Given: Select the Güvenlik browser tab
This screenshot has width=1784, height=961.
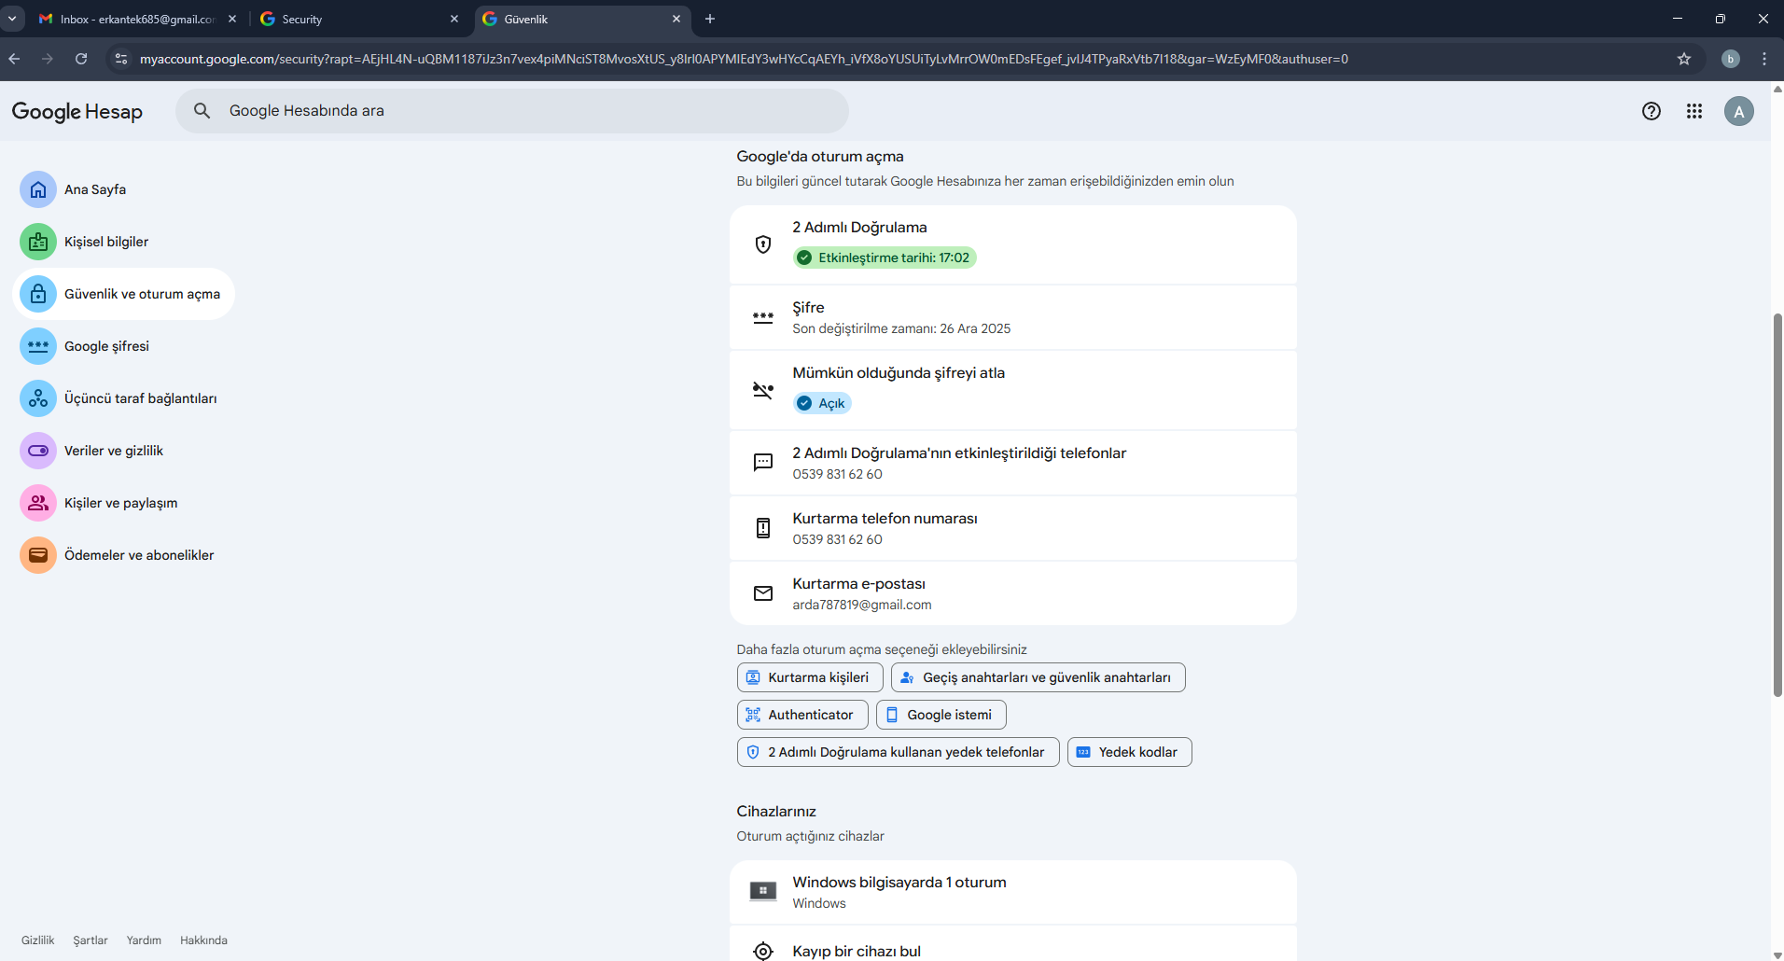Looking at the screenshot, I should click(x=581, y=19).
